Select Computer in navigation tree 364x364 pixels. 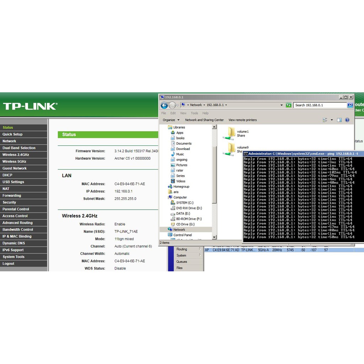tap(177, 197)
